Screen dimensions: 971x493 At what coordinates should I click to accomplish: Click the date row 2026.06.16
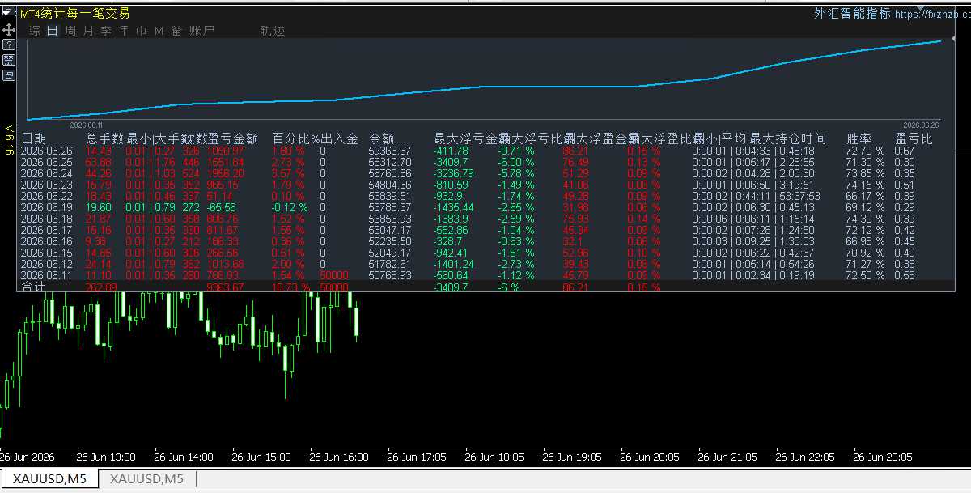[46, 242]
